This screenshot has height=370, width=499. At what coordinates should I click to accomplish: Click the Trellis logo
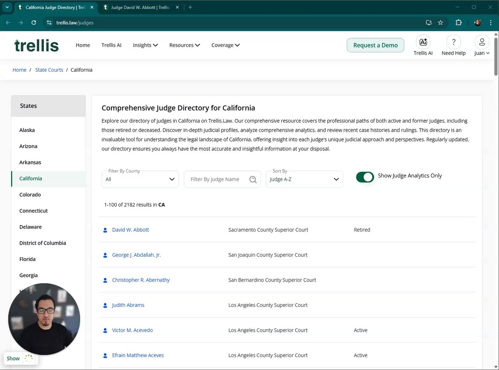37,45
